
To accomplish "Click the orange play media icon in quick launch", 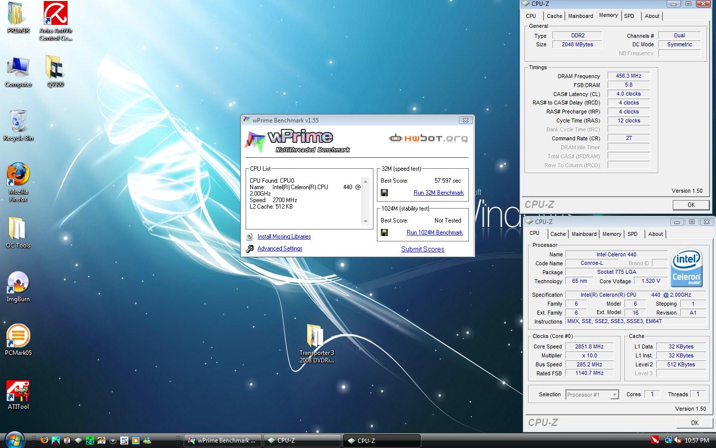I will coord(135,440).
